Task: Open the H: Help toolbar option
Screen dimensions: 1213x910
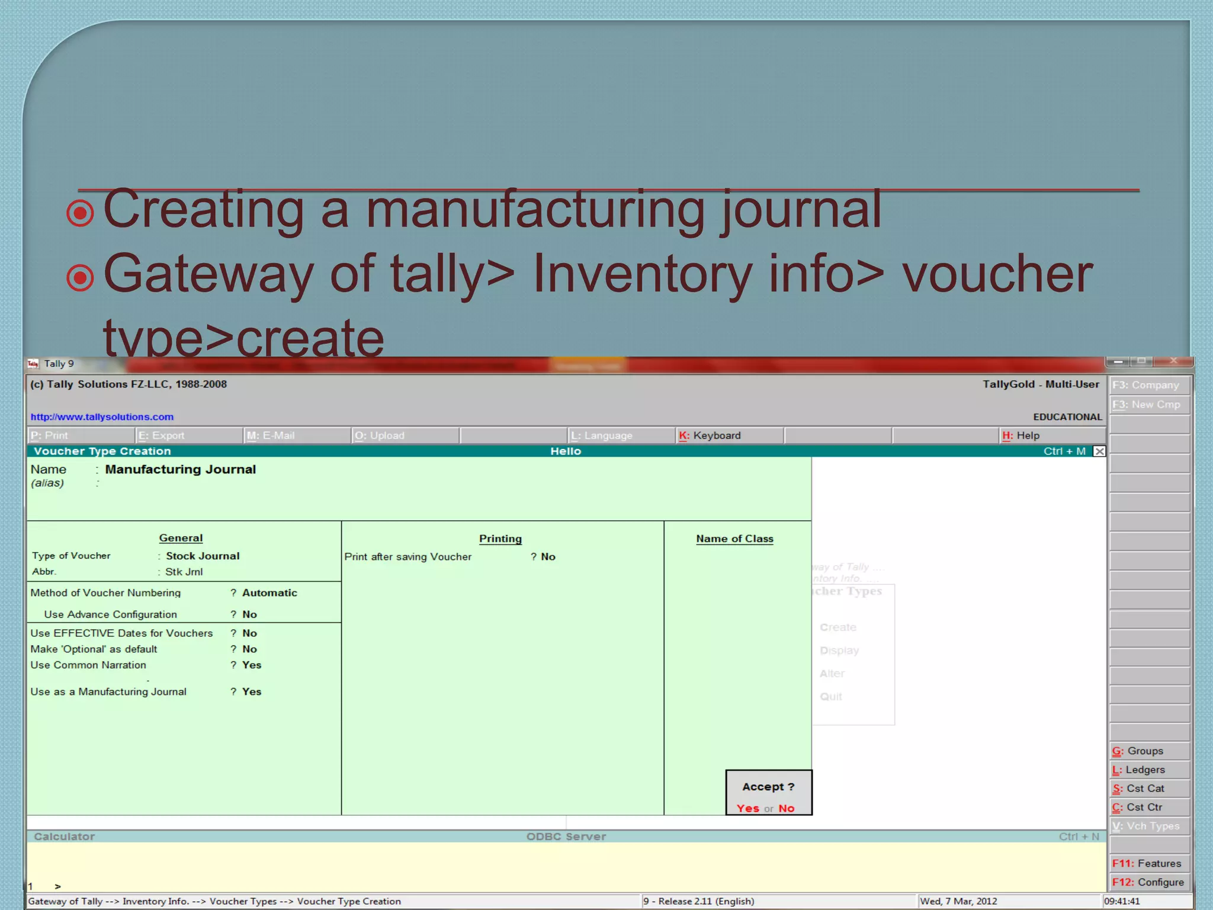Action: click(1052, 435)
